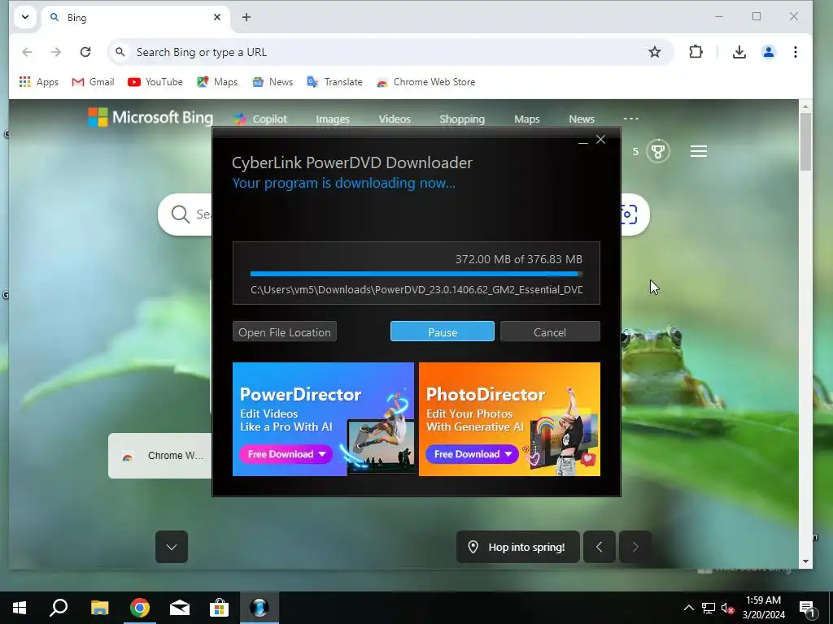This screenshot has height=624, width=833.
Task: Open Chrome Web Store bookmark
Action: (x=425, y=82)
